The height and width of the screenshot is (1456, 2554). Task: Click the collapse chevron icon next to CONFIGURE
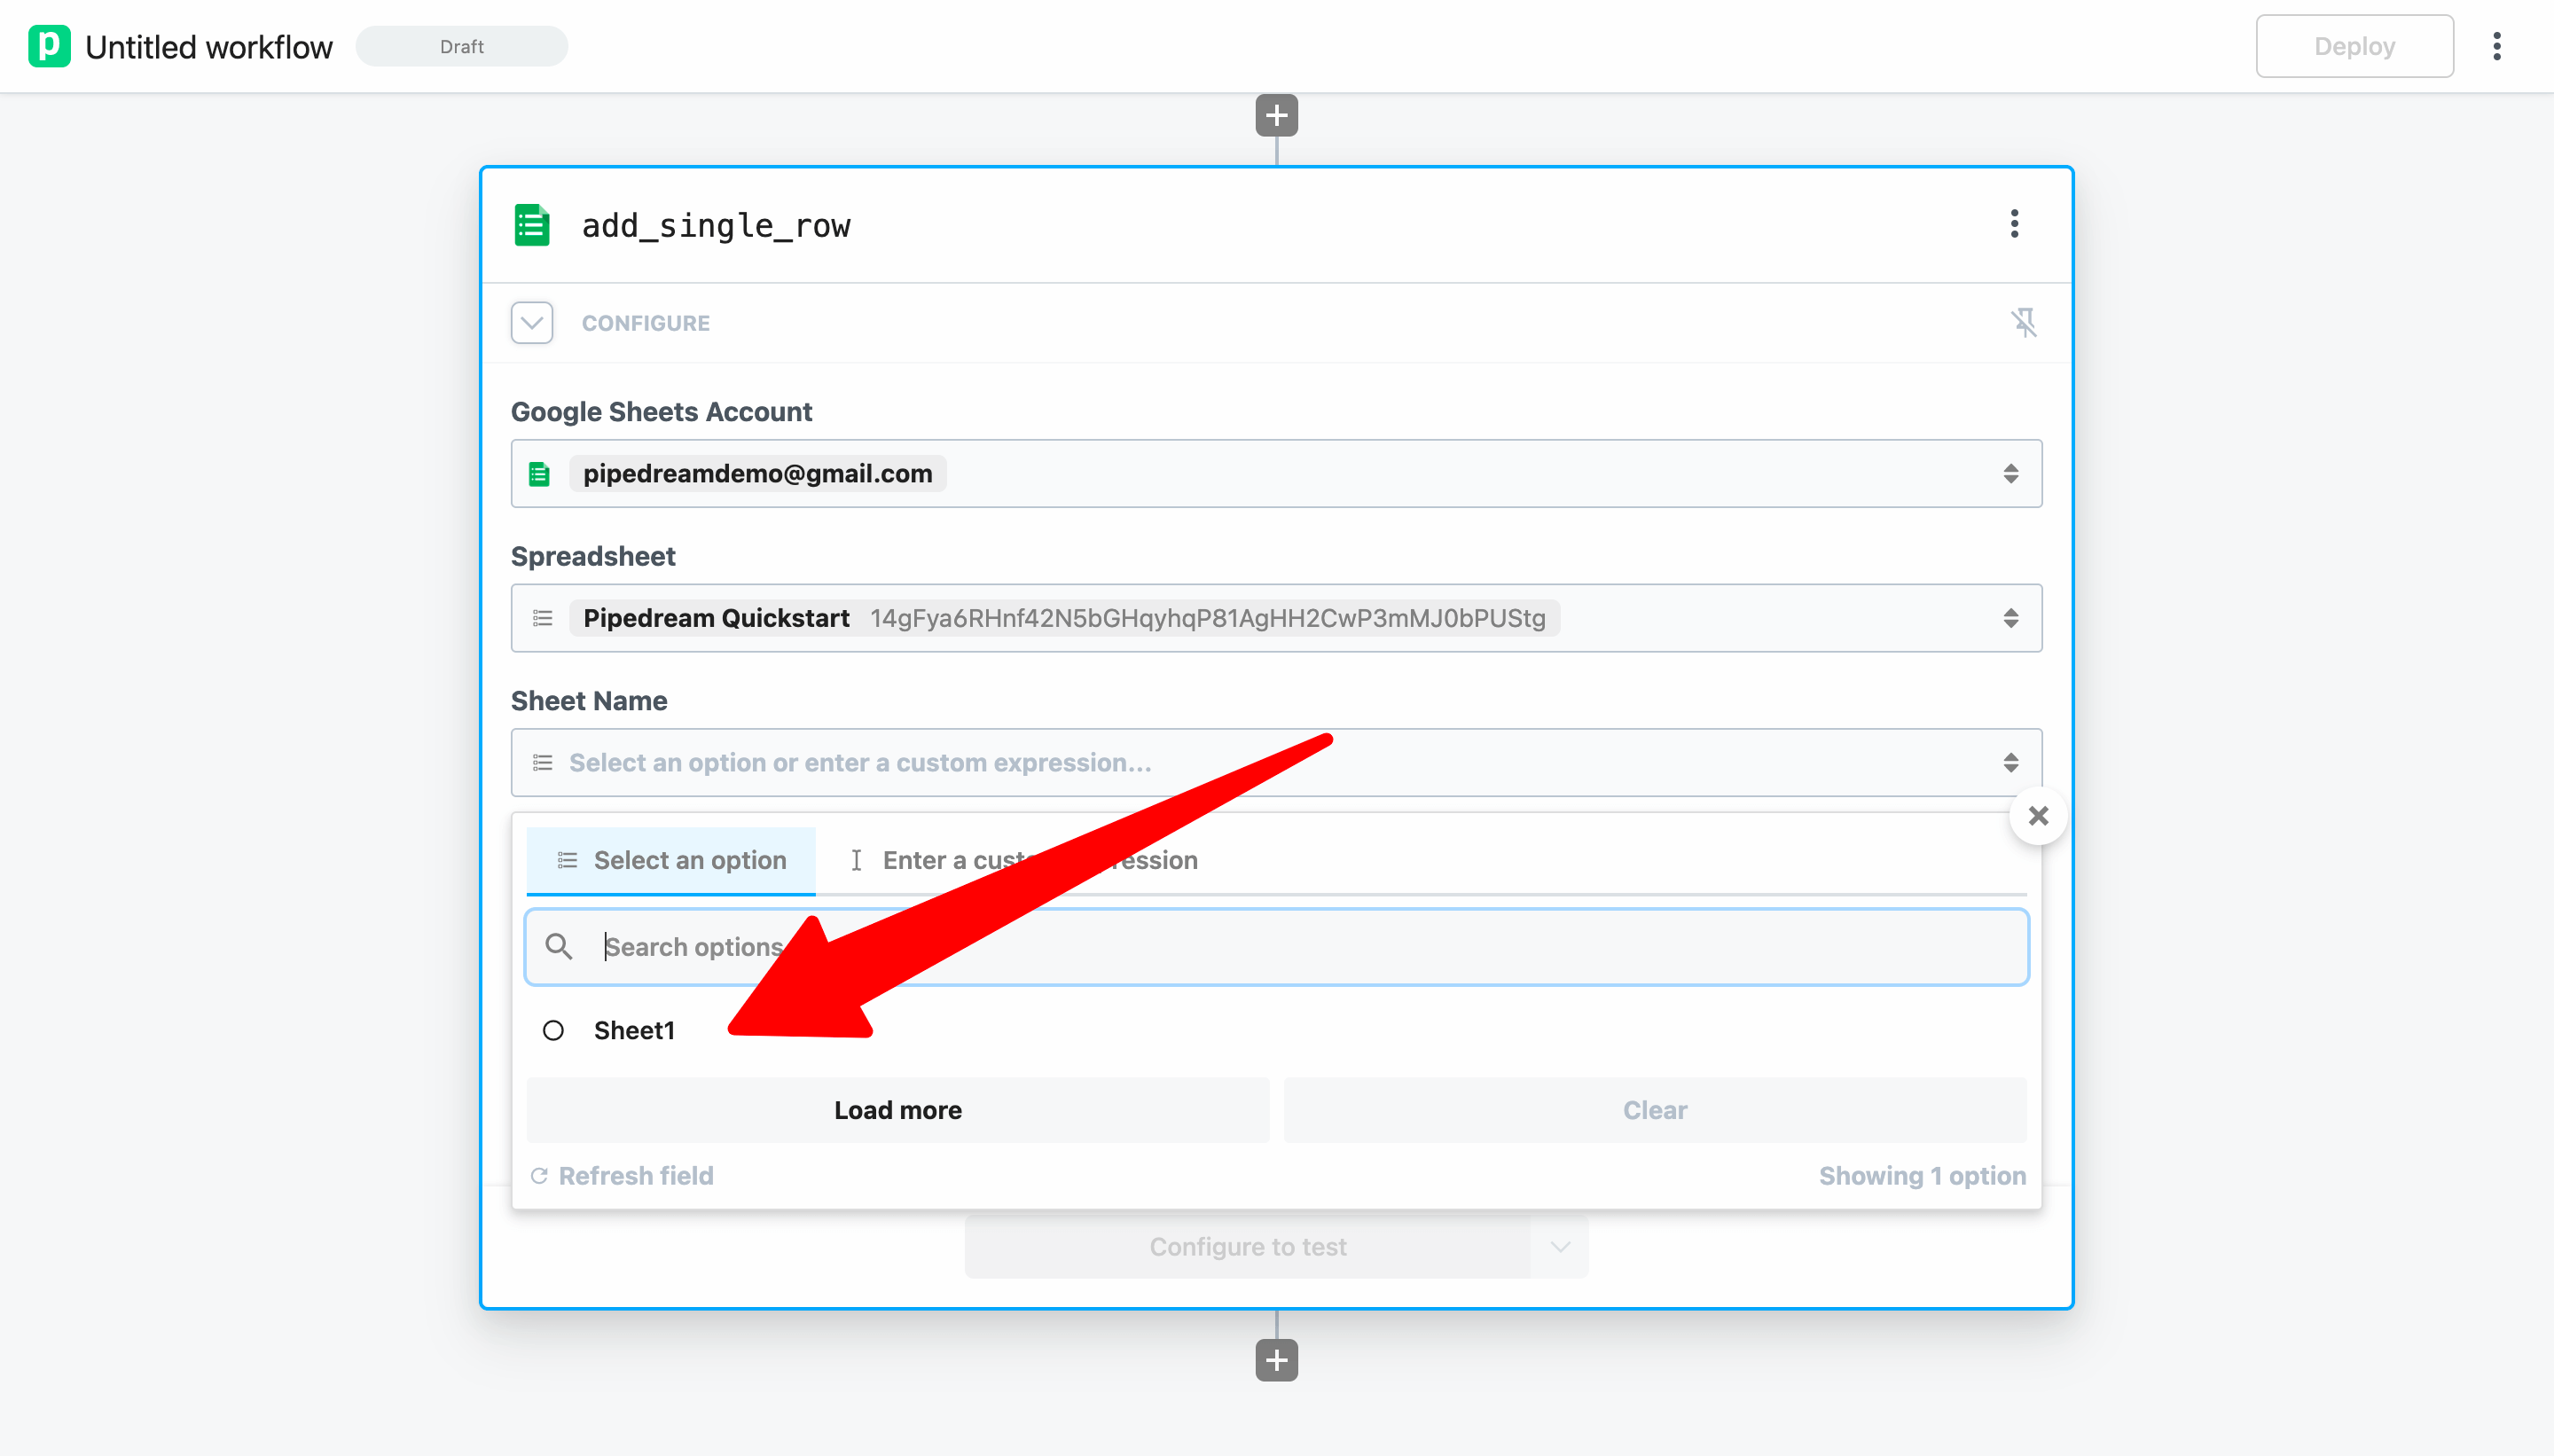click(x=531, y=323)
